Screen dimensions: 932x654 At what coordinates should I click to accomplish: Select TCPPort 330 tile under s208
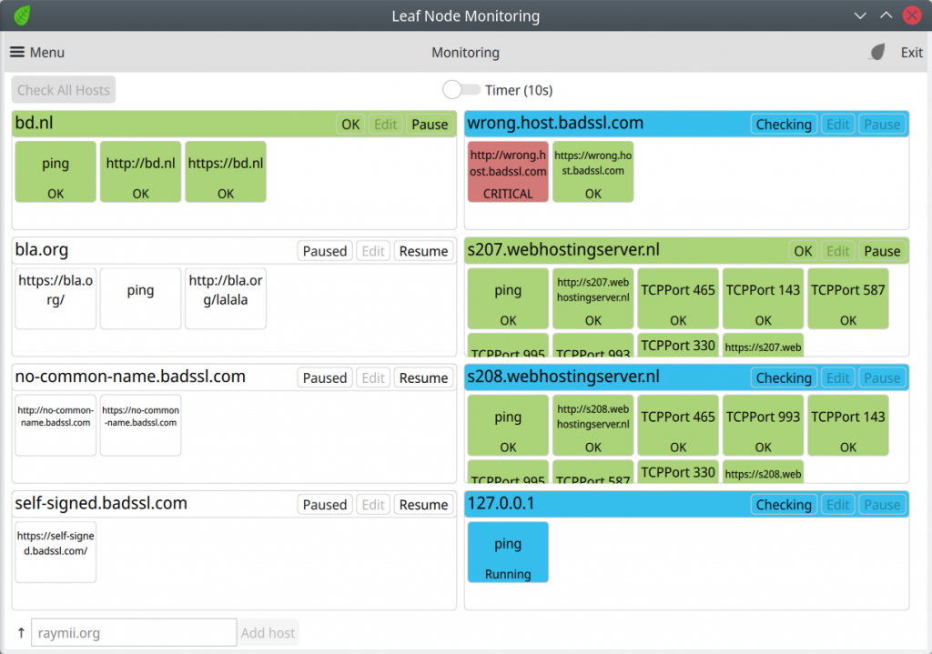point(677,472)
